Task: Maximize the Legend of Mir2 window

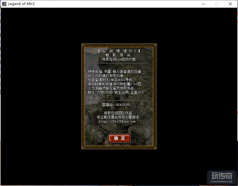Action: coord(217,4)
